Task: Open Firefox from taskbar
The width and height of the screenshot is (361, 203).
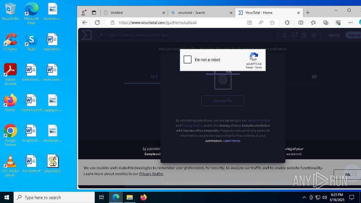Action: [x=143, y=197]
